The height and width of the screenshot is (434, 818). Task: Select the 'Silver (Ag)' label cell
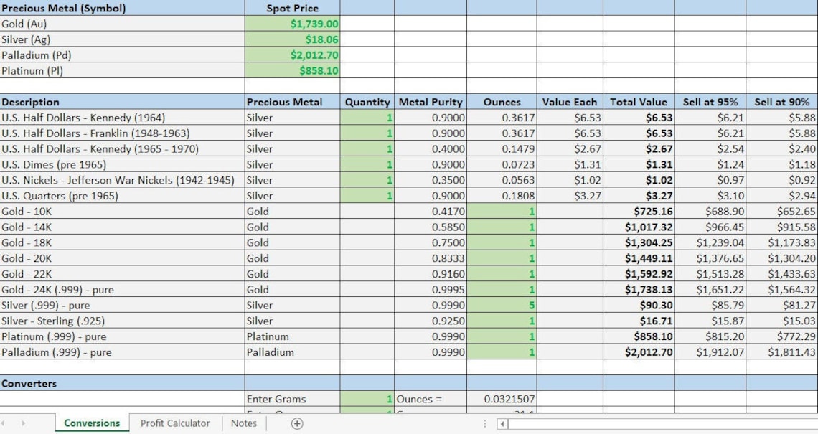coord(122,39)
